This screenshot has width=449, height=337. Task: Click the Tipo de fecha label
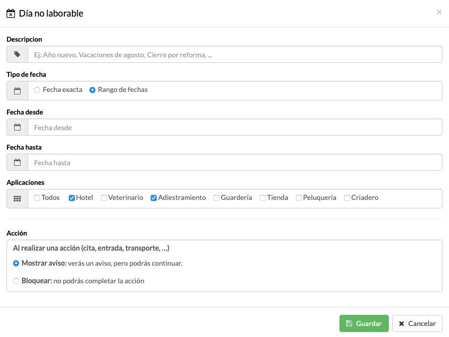tap(26, 74)
